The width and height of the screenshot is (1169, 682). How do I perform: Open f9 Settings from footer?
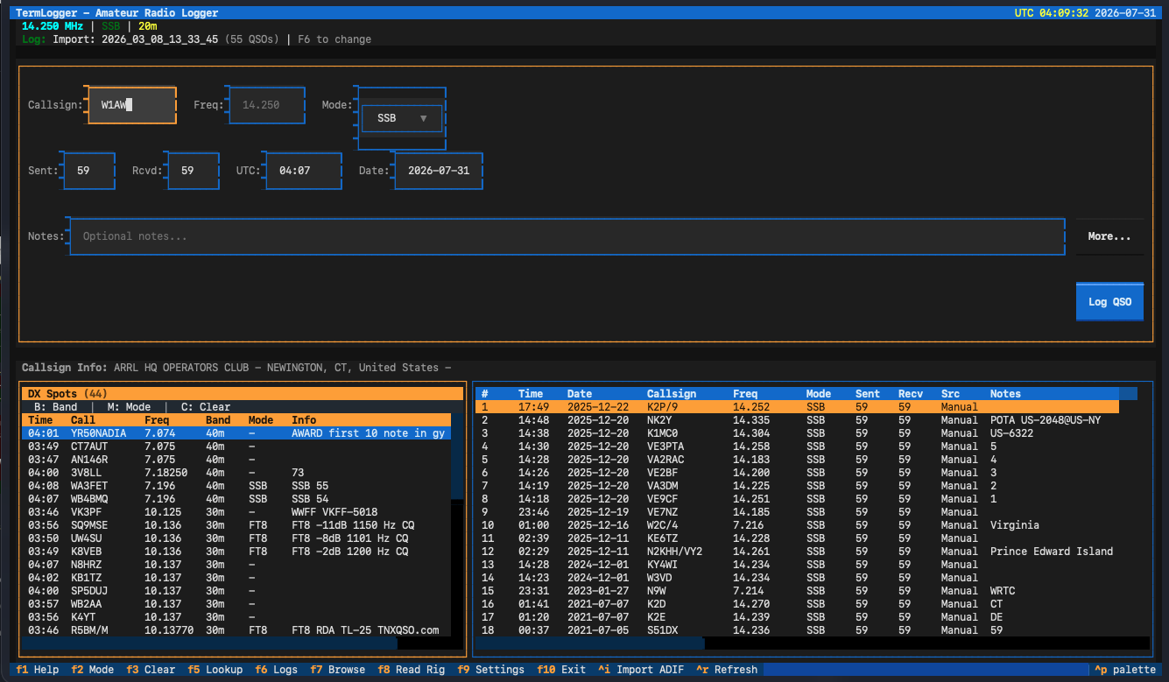click(490, 670)
